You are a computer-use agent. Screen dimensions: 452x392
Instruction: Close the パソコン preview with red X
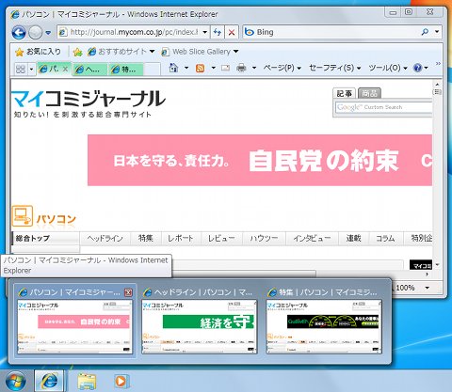point(128,292)
